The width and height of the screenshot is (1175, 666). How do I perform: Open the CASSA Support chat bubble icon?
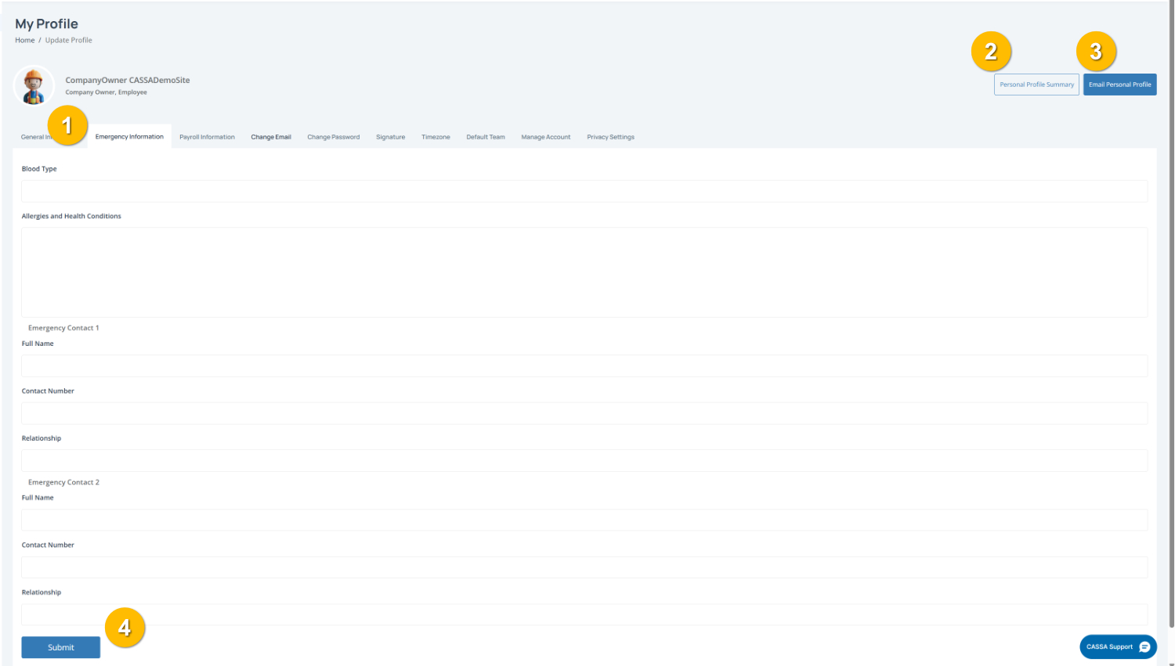click(1144, 646)
